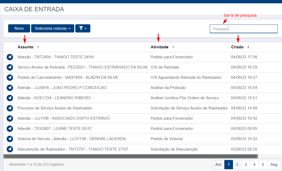Open 'Adesão - TES2807 - LEANE TESTE 28 07'

(55, 129)
